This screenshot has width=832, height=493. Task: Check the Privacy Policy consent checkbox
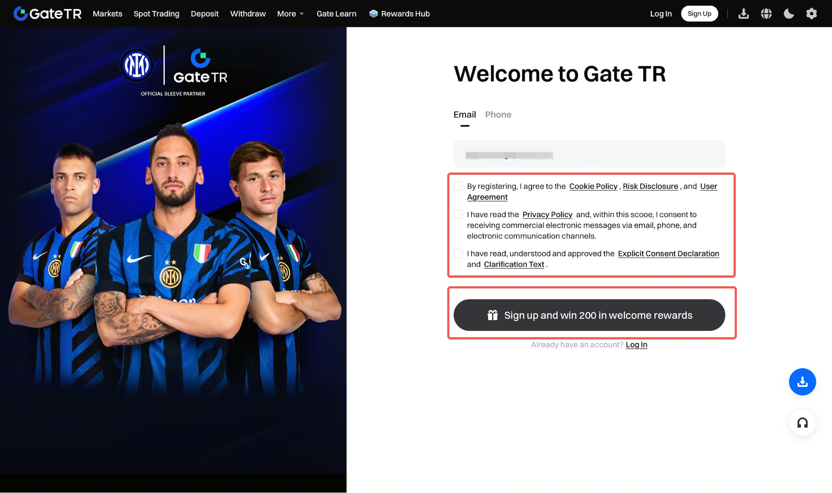tap(458, 214)
